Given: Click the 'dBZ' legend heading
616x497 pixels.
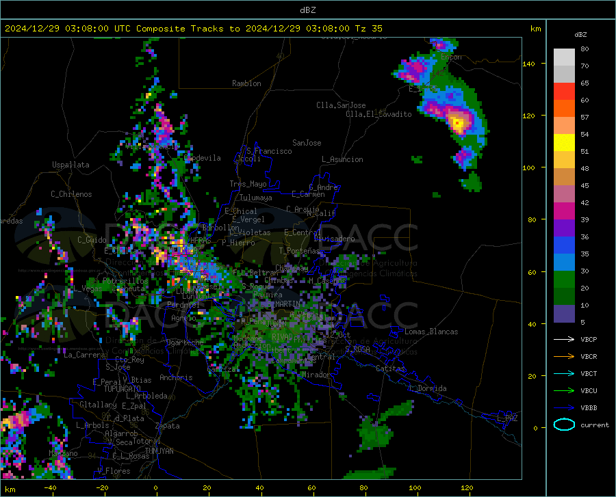Looking at the screenshot, I should tap(580, 34).
